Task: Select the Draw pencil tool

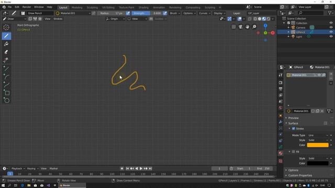Action: [6, 36]
